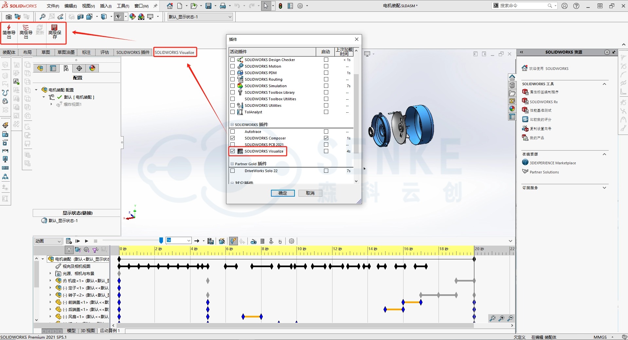Collapse the SOLIDWORKS 工具 section

point(604,84)
